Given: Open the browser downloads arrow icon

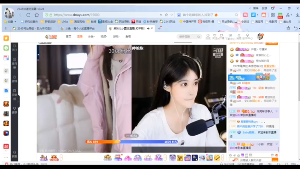Looking at the screenshot, I should click(x=297, y=15).
